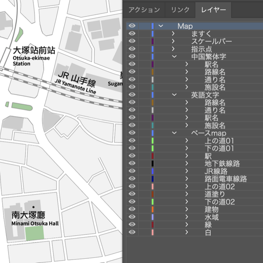
Task: Toggle eye icon of 上の道01 layer
Action: click(132, 140)
